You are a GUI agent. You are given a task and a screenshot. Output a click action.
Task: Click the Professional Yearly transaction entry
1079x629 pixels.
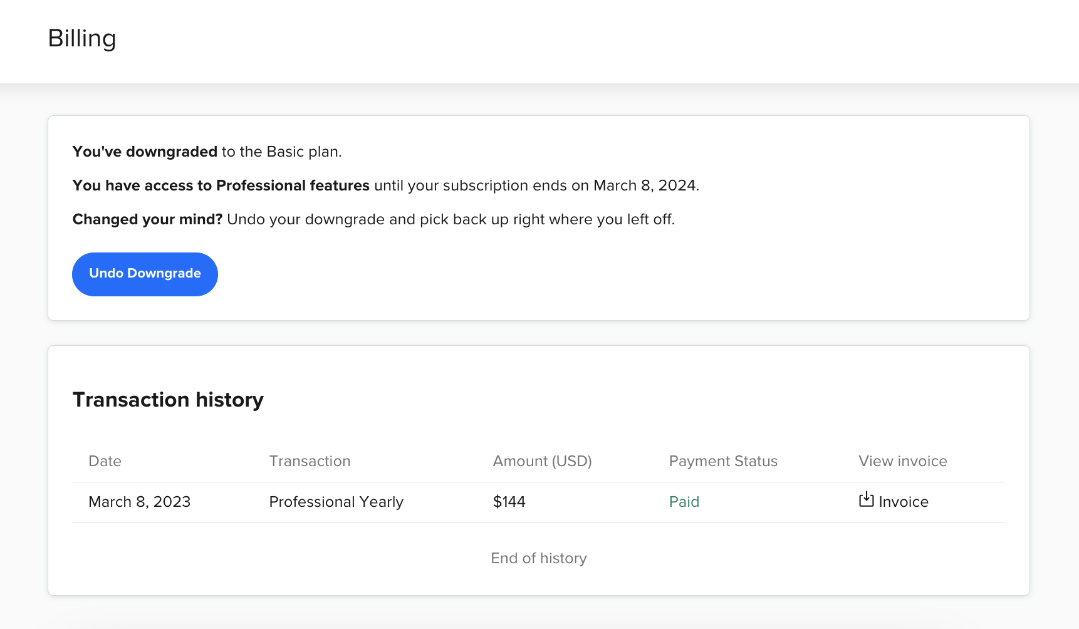click(x=336, y=502)
